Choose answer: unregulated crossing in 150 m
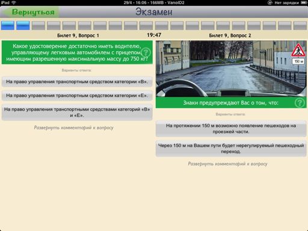Image resolution: width=308 pixels, height=231 pixels. 231,149
